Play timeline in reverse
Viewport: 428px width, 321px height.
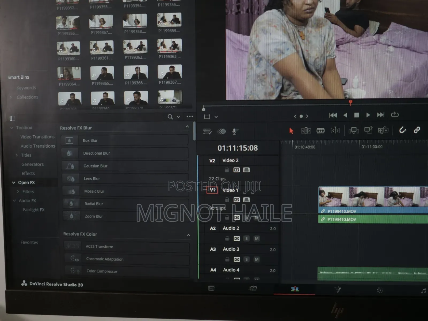pos(345,115)
